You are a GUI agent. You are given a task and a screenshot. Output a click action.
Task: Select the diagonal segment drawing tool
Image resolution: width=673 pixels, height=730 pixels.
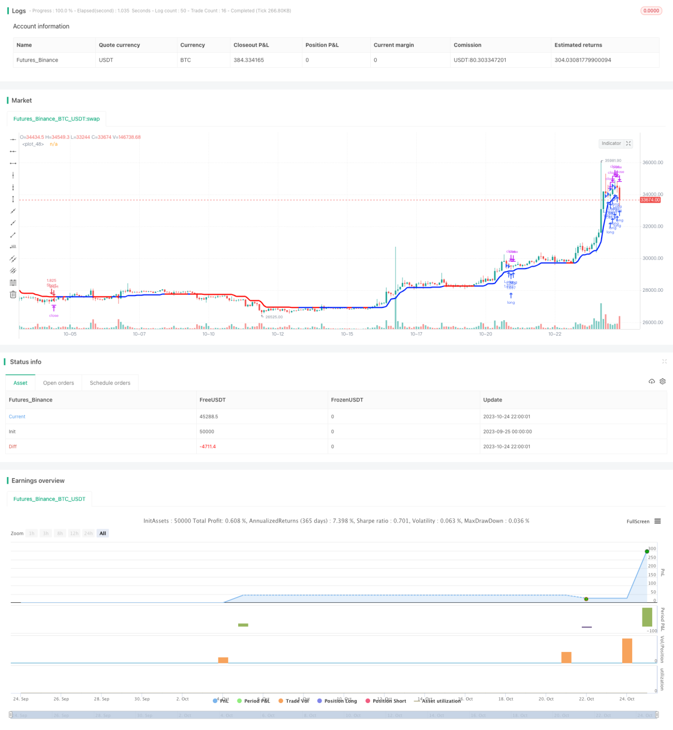pos(13,235)
